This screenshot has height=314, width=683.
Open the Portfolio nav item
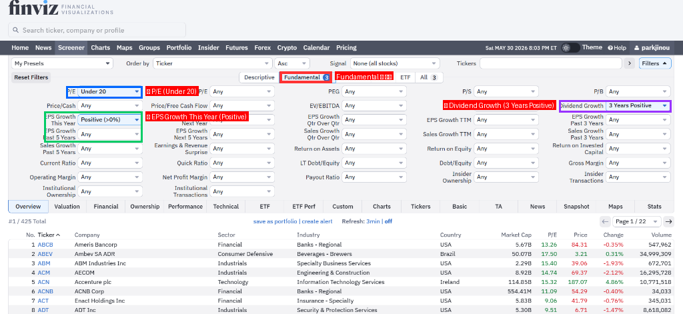point(179,48)
